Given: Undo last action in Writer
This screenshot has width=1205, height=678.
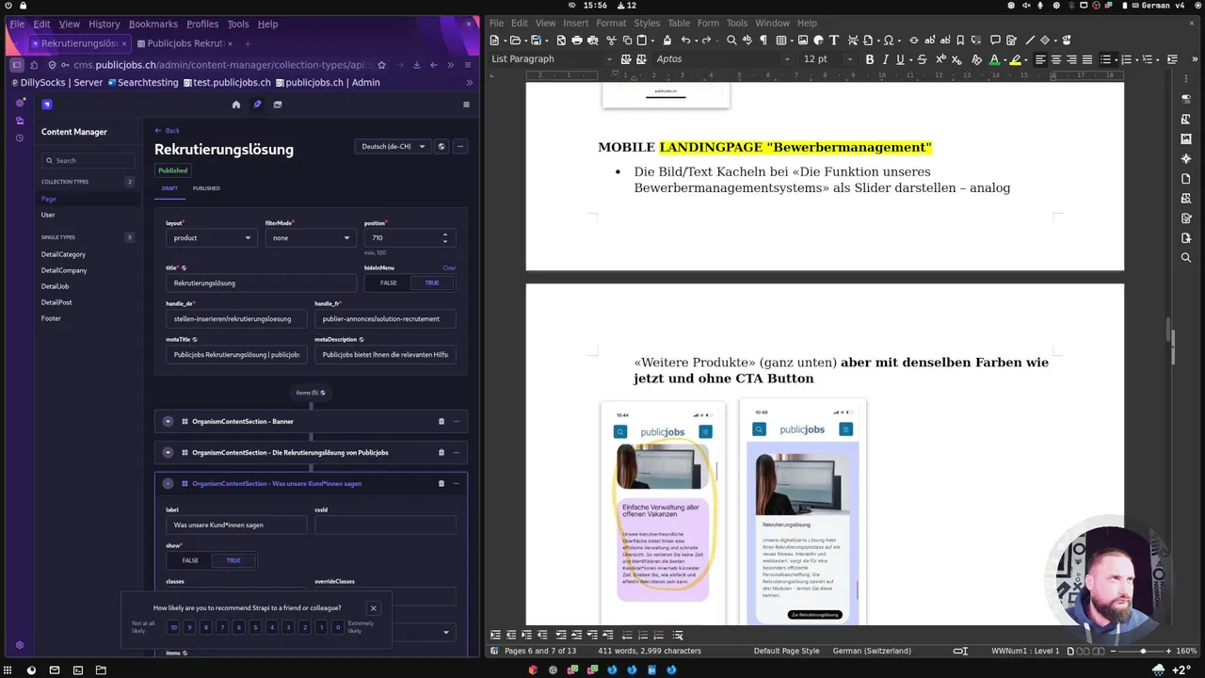Looking at the screenshot, I should (x=686, y=40).
